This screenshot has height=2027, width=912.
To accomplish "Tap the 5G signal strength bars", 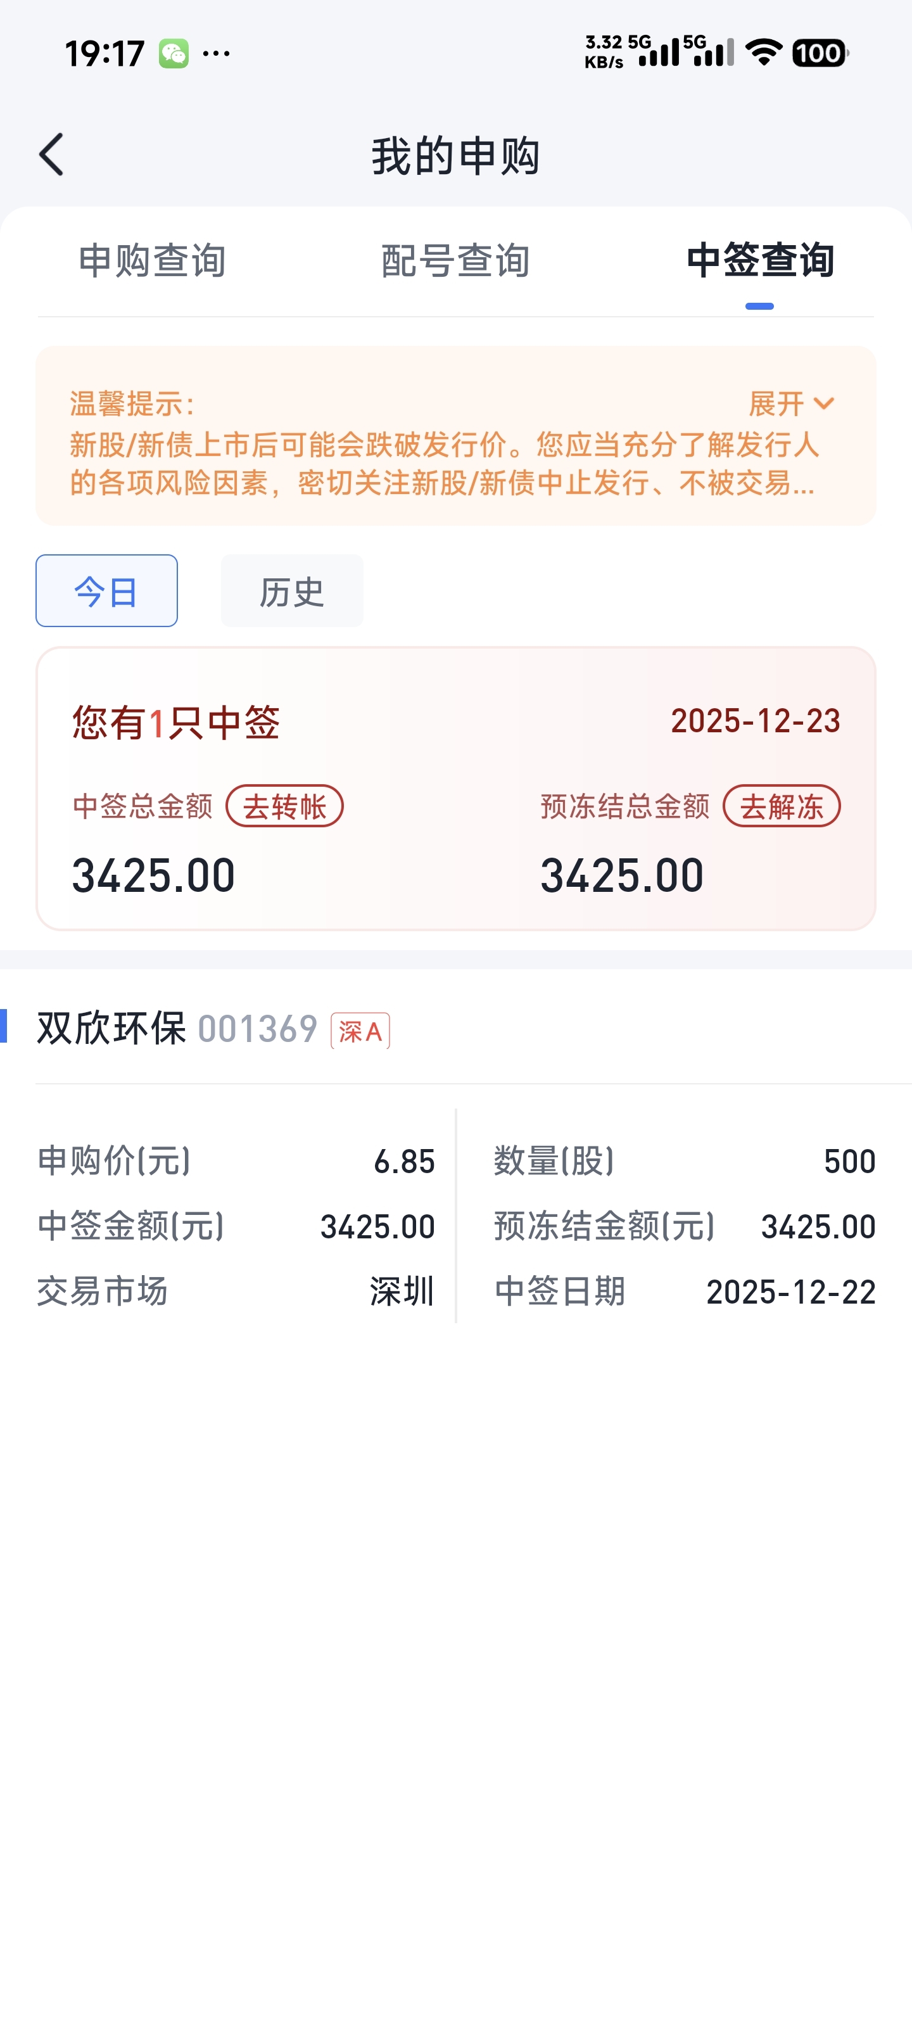I will (659, 53).
